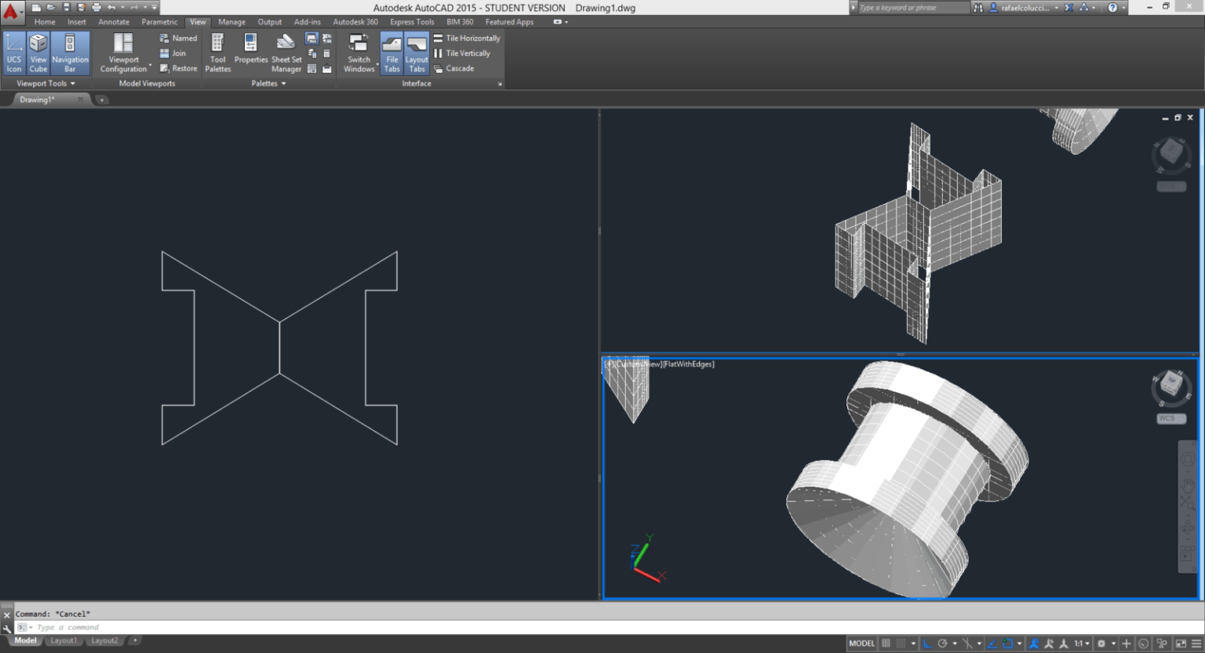1205x653 pixels.
Task: Click the workspace switching gear icon
Action: coord(1101,644)
